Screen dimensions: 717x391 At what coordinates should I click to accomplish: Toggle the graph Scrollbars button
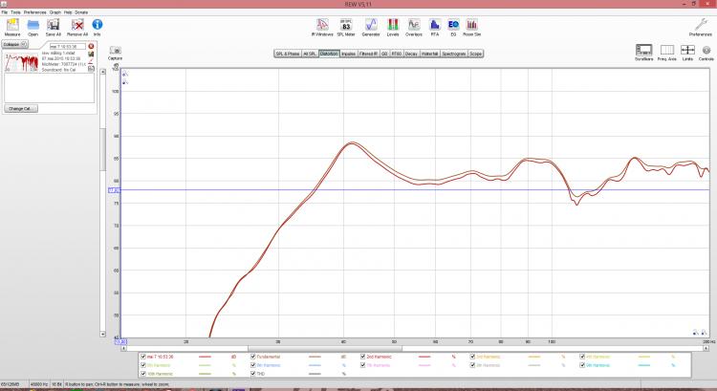(x=643, y=52)
